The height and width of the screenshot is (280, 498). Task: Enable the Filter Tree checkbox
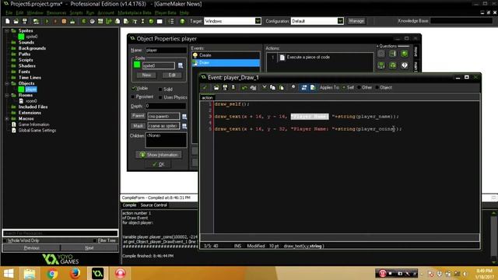pos(95,240)
